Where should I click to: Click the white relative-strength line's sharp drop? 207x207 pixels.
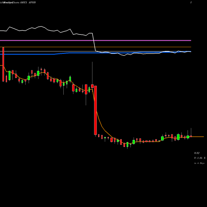click(94, 42)
